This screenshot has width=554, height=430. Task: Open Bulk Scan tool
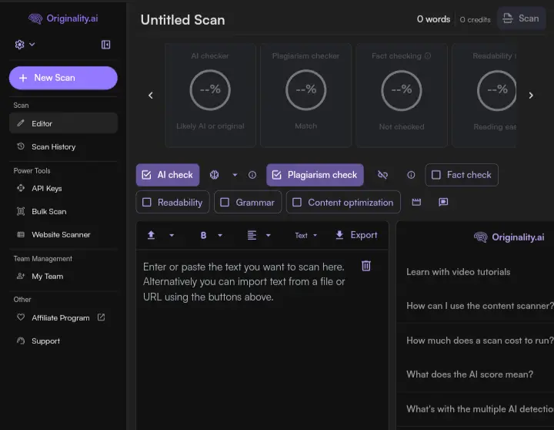click(63, 211)
